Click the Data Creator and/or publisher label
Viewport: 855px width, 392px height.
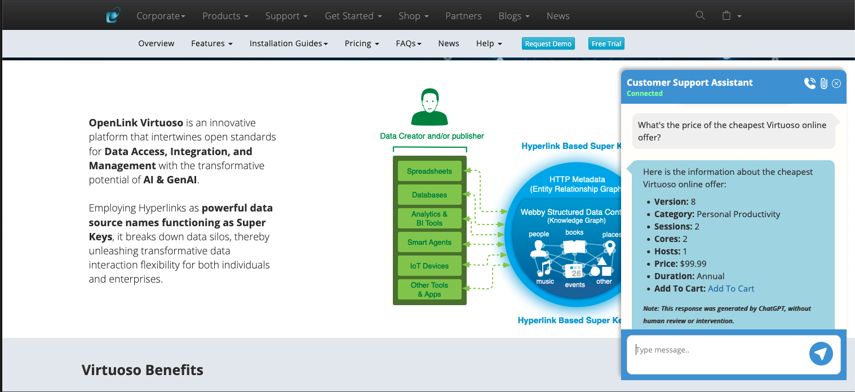tap(432, 136)
